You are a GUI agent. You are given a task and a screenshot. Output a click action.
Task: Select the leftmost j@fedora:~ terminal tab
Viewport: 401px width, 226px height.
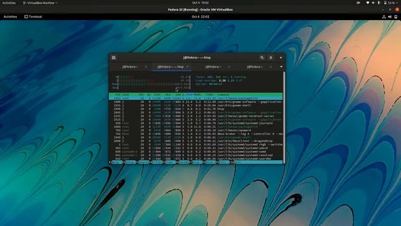click(130, 67)
